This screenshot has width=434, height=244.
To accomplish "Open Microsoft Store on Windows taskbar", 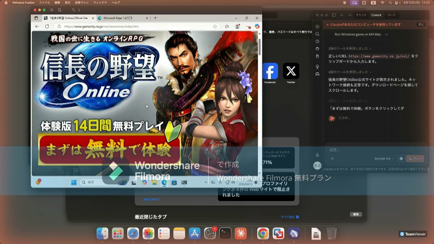I will 174,182.
